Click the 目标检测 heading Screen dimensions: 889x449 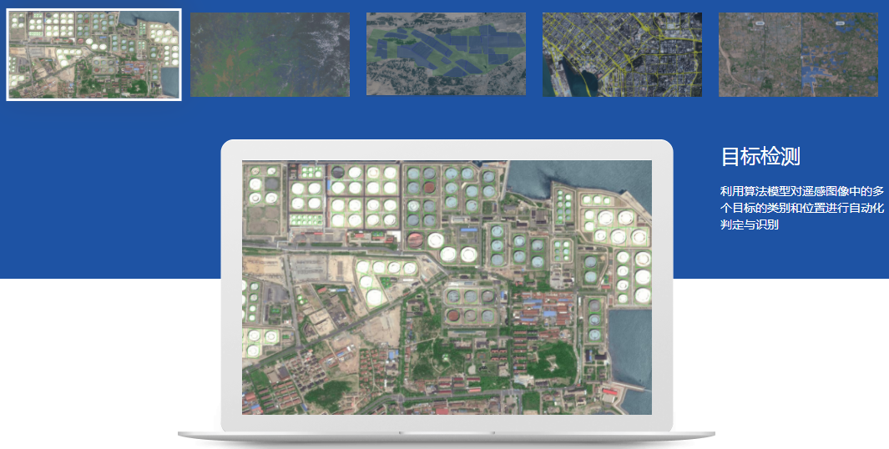pyautogui.click(x=760, y=156)
